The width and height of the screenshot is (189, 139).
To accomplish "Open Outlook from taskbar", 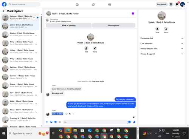I will pyautogui.click(x=90, y=130).
